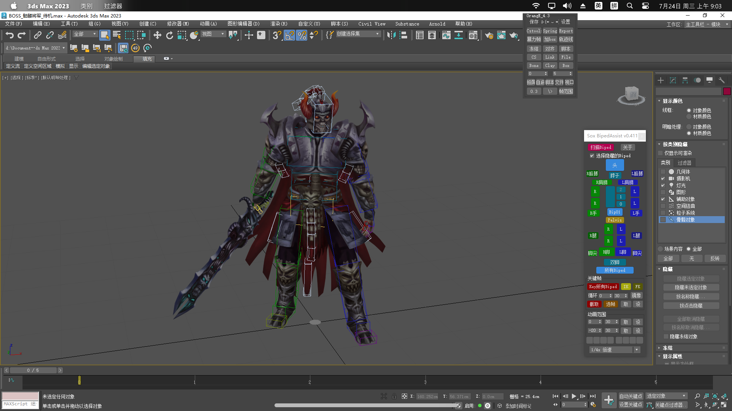The image size is (732, 411).
Task: Toggle Angle Snap
Action: (289, 35)
